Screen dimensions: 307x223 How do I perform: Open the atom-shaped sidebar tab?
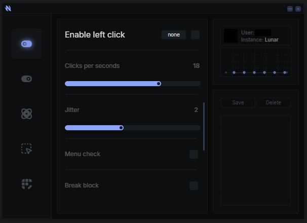click(x=26, y=114)
